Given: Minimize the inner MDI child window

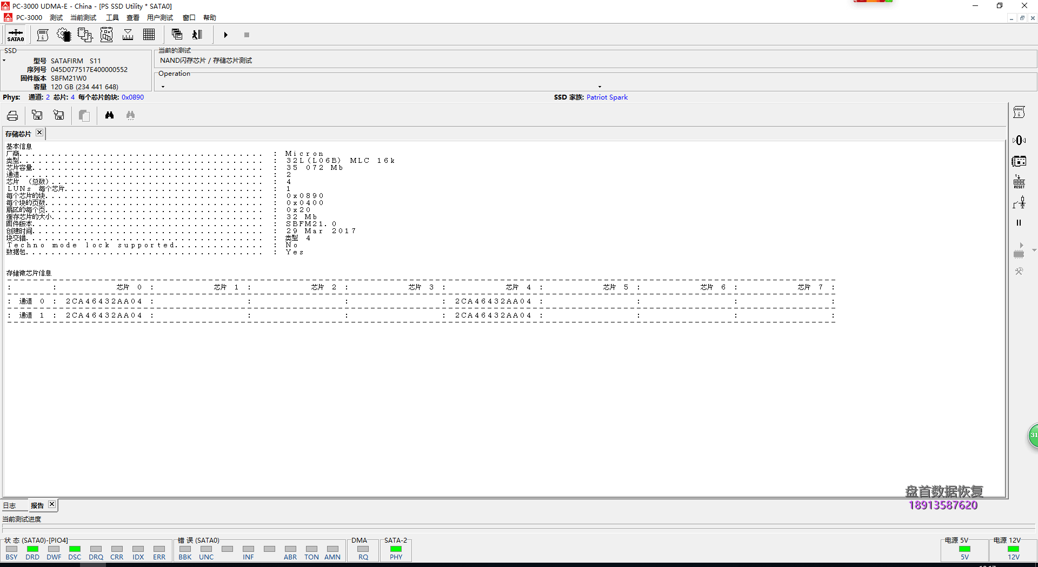Looking at the screenshot, I should coord(1011,18).
